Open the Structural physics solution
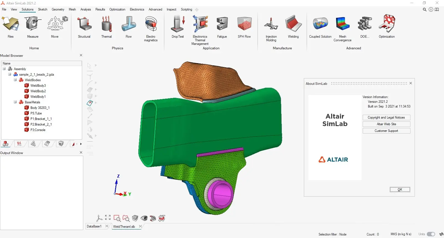 tap(84, 24)
